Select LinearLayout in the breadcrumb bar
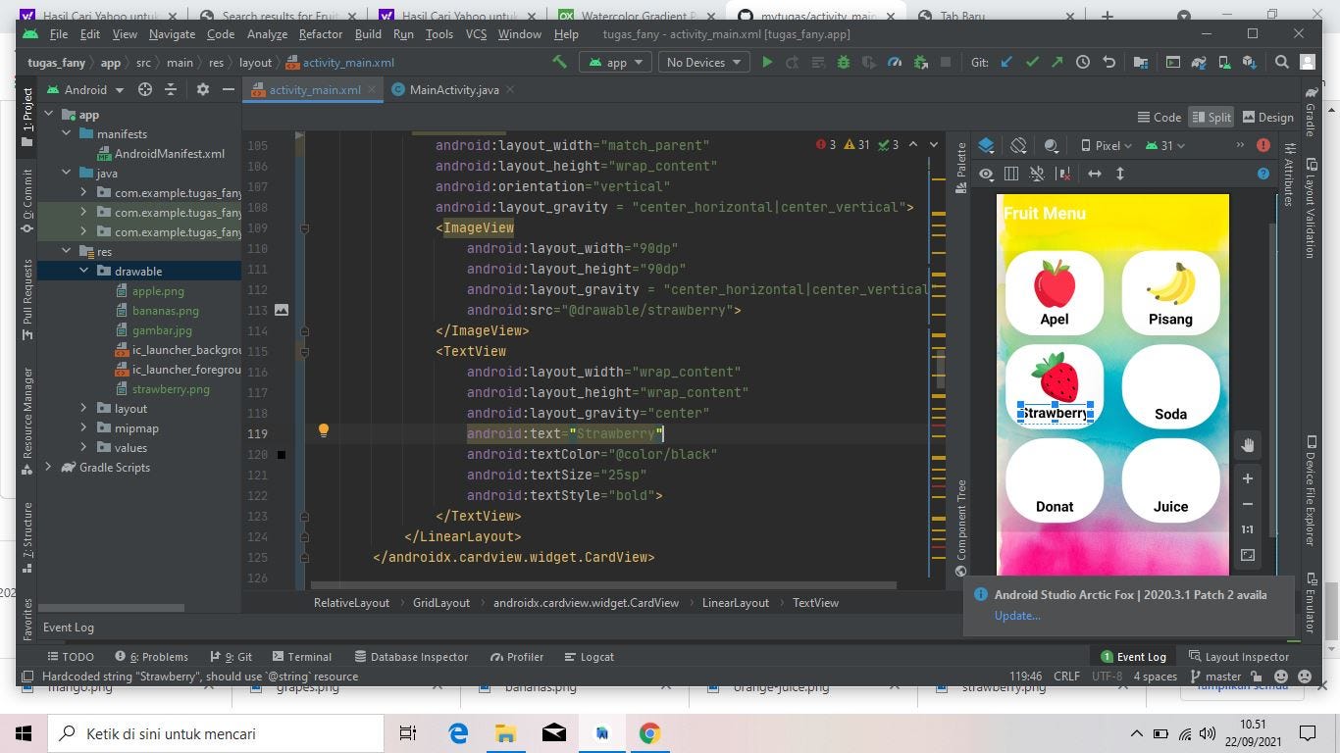The image size is (1340, 753). click(x=734, y=602)
